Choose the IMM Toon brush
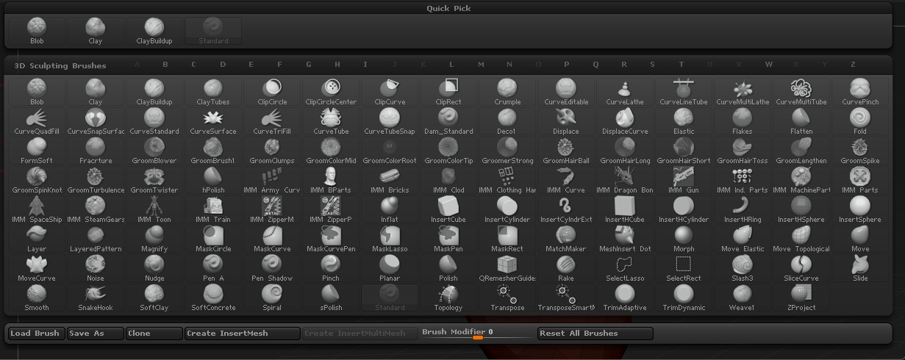 tap(154, 210)
